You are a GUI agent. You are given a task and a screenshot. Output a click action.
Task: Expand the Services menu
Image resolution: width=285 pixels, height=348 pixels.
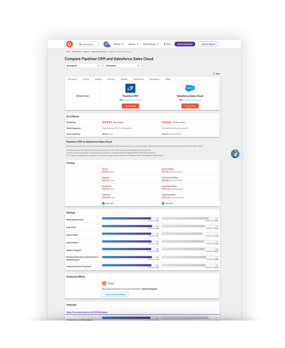133,44
